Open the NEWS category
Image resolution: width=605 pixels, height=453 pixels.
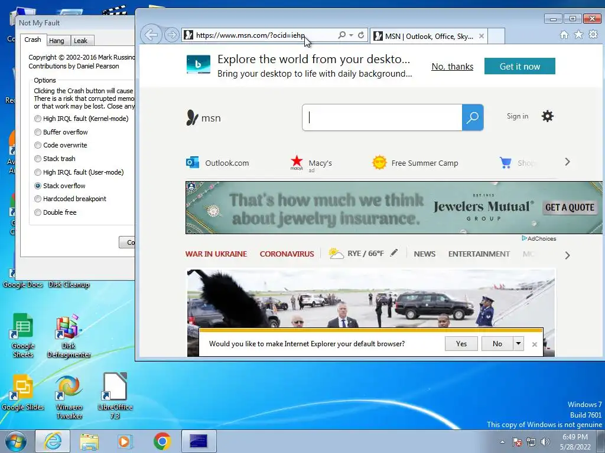pos(424,254)
